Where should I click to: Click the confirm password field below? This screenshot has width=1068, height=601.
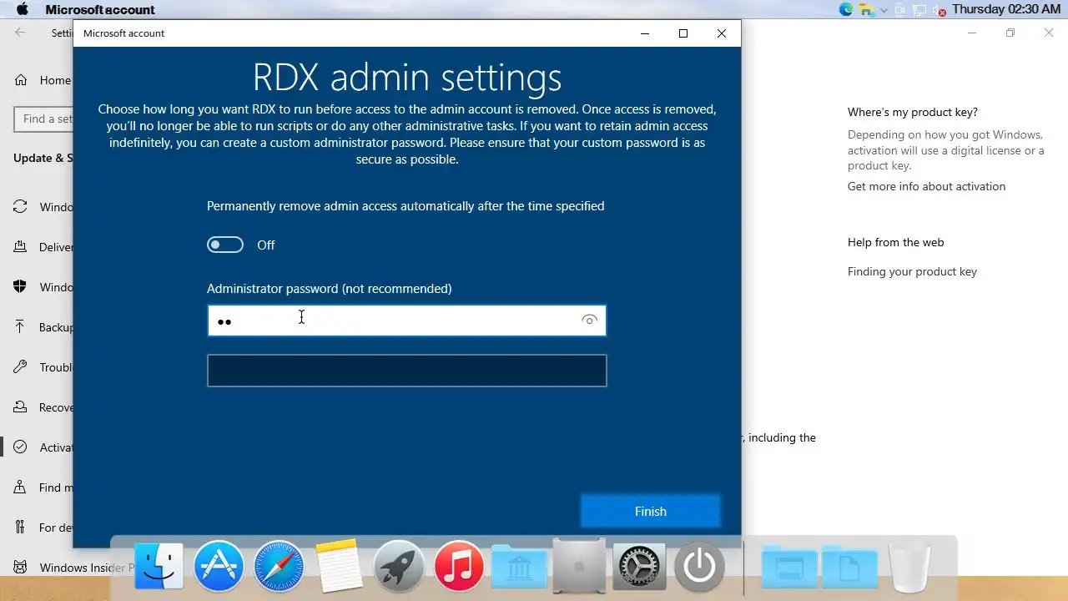click(406, 371)
